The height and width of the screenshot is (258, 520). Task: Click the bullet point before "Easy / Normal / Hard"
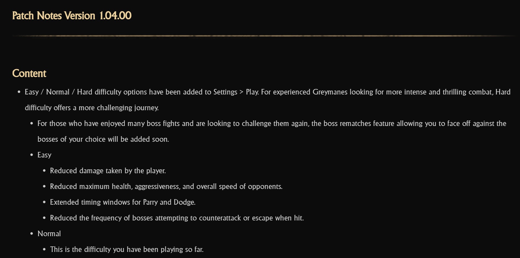[19, 92]
